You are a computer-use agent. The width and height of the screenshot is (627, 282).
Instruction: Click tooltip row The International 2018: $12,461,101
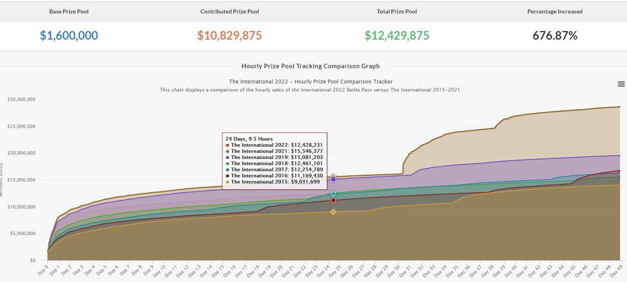(274, 163)
